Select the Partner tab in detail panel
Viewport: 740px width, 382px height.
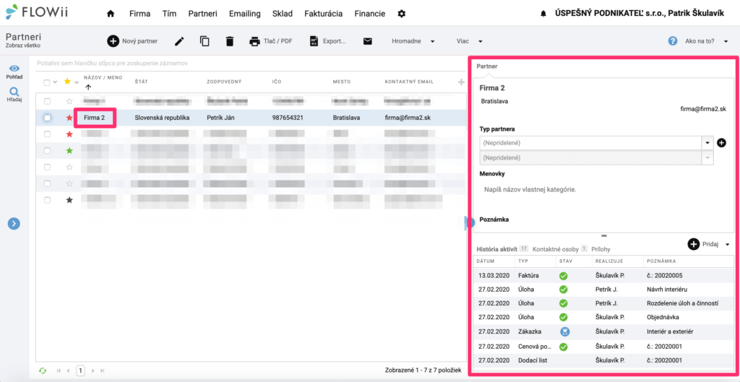(486, 66)
